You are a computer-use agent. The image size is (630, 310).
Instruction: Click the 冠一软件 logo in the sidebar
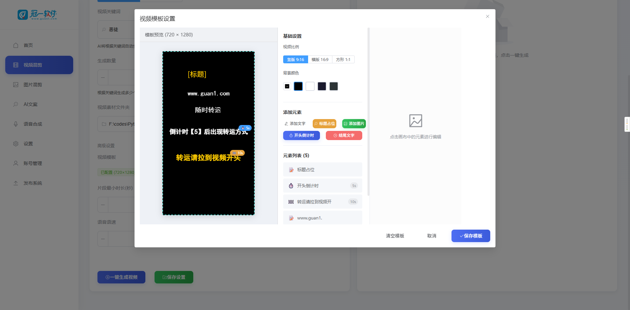pyautogui.click(x=37, y=15)
